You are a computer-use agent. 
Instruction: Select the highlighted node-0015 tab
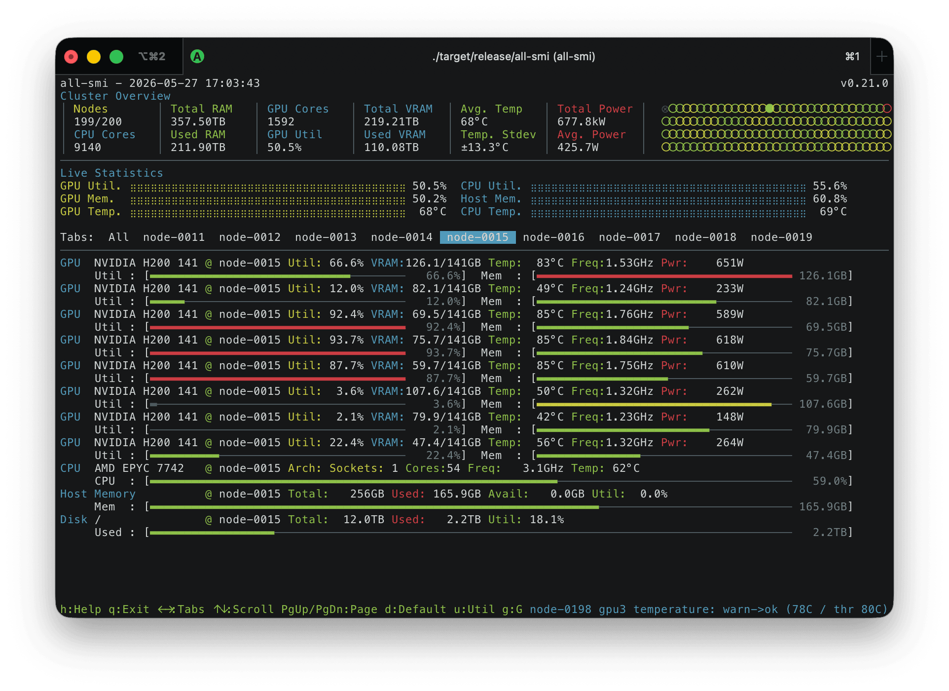point(478,237)
